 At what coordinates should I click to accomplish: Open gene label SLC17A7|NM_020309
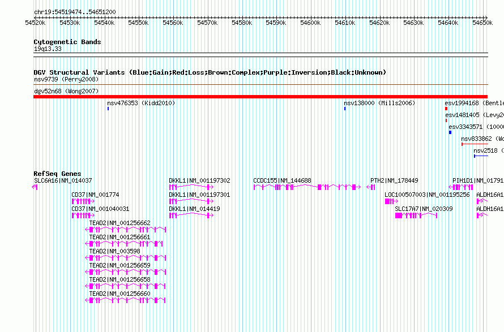424,209
